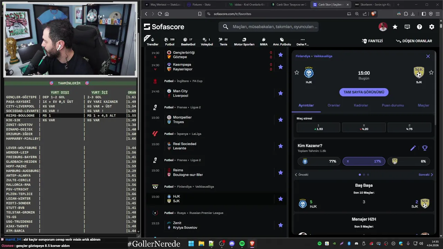Switch to the Maçlar tab
Viewport: 443px width, 249px height.
pyautogui.click(x=424, y=105)
